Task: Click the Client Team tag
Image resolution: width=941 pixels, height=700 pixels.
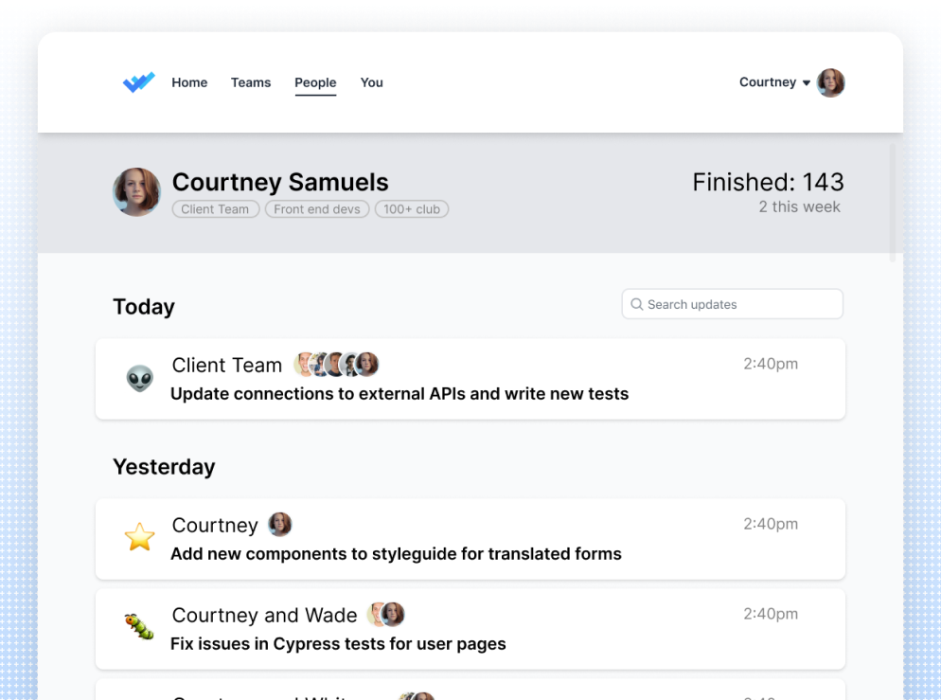Action: click(215, 209)
